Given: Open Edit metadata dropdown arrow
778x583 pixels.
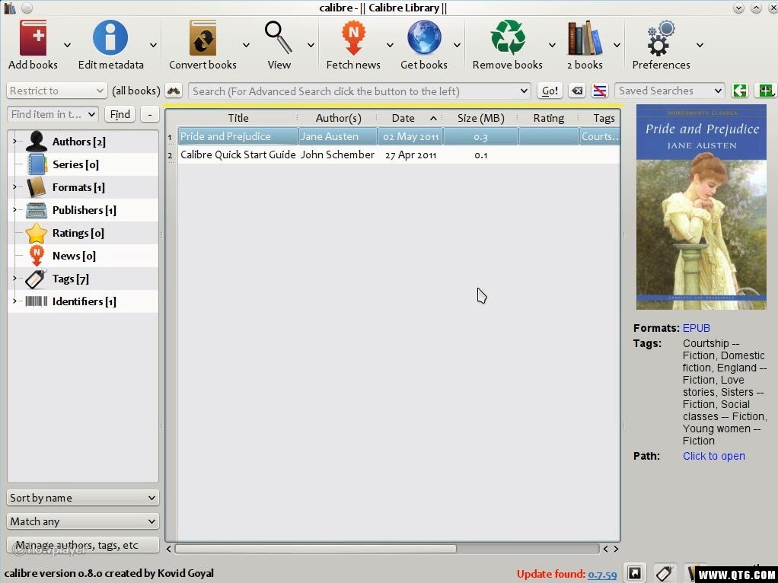Looking at the screenshot, I should click(153, 45).
